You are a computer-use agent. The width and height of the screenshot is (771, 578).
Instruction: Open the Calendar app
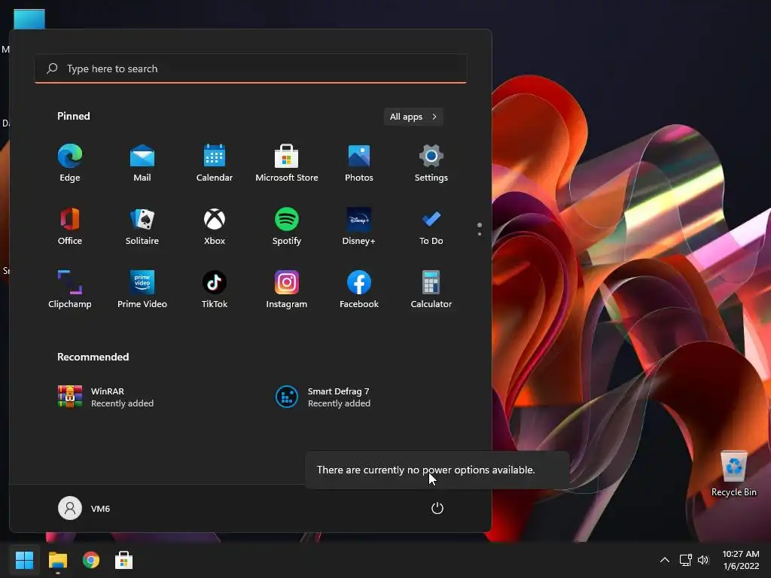pyautogui.click(x=215, y=163)
